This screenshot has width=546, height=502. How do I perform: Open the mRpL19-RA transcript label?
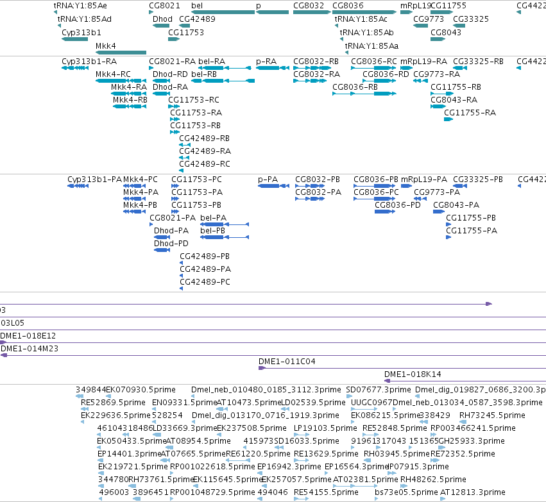424,62
